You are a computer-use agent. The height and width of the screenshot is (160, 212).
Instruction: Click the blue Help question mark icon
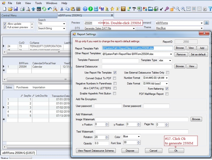pos(85,9)
